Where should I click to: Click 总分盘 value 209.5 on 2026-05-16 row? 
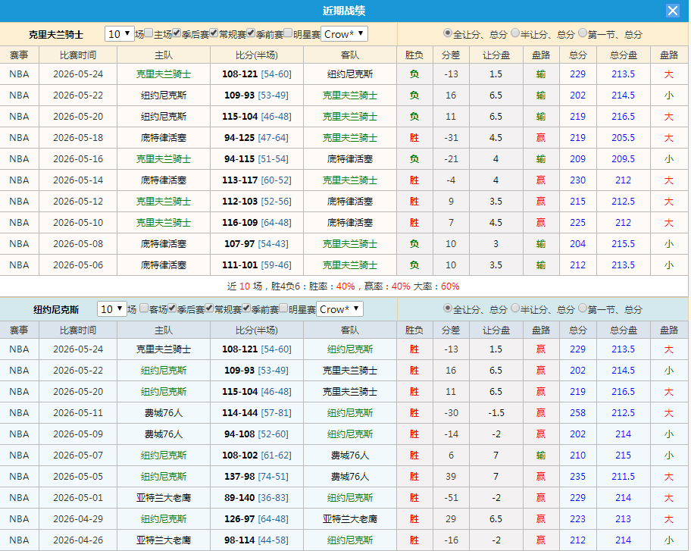coord(623,159)
